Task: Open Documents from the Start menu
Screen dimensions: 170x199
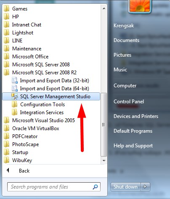Action: tap(126, 40)
